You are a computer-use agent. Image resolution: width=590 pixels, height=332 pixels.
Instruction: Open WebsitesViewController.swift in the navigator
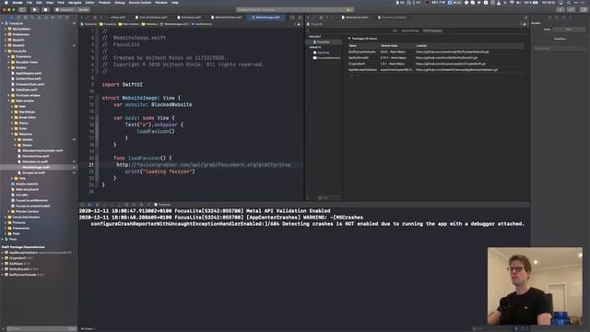coord(42,150)
